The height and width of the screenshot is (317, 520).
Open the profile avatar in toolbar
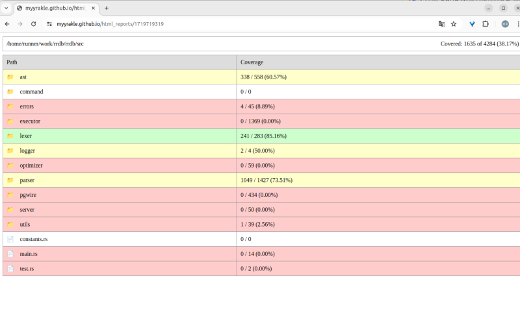click(504, 23)
